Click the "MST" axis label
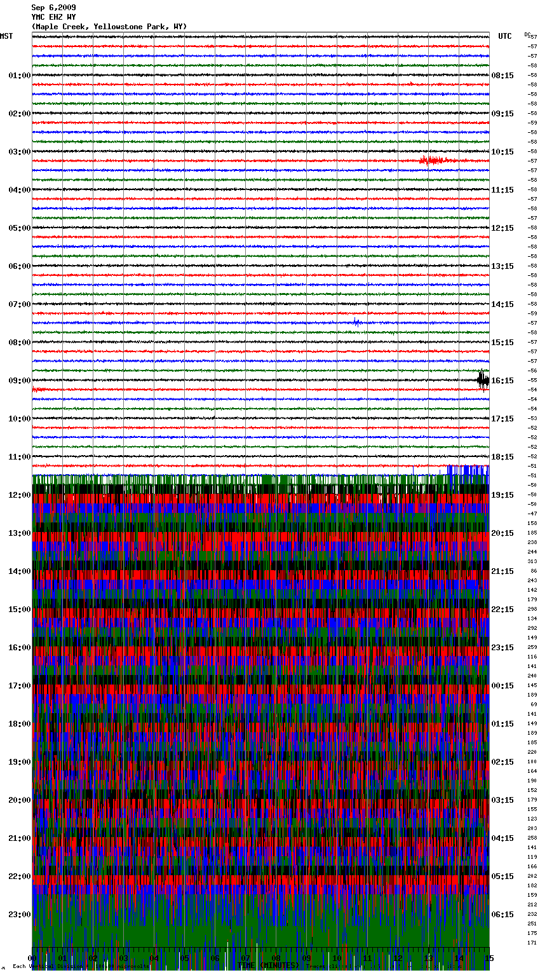This screenshot has height=975, width=540. click(6, 36)
